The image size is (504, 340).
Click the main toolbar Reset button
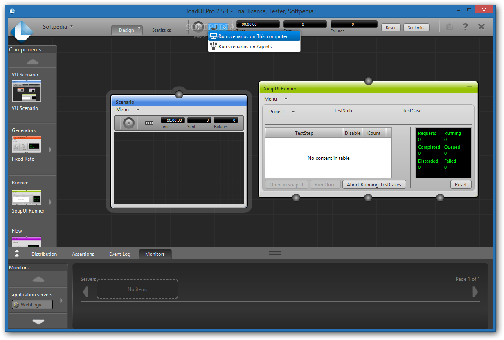(x=391, y=27)
